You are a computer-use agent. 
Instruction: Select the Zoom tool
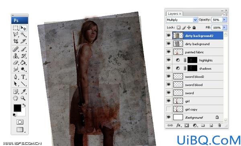pos(23,98)
